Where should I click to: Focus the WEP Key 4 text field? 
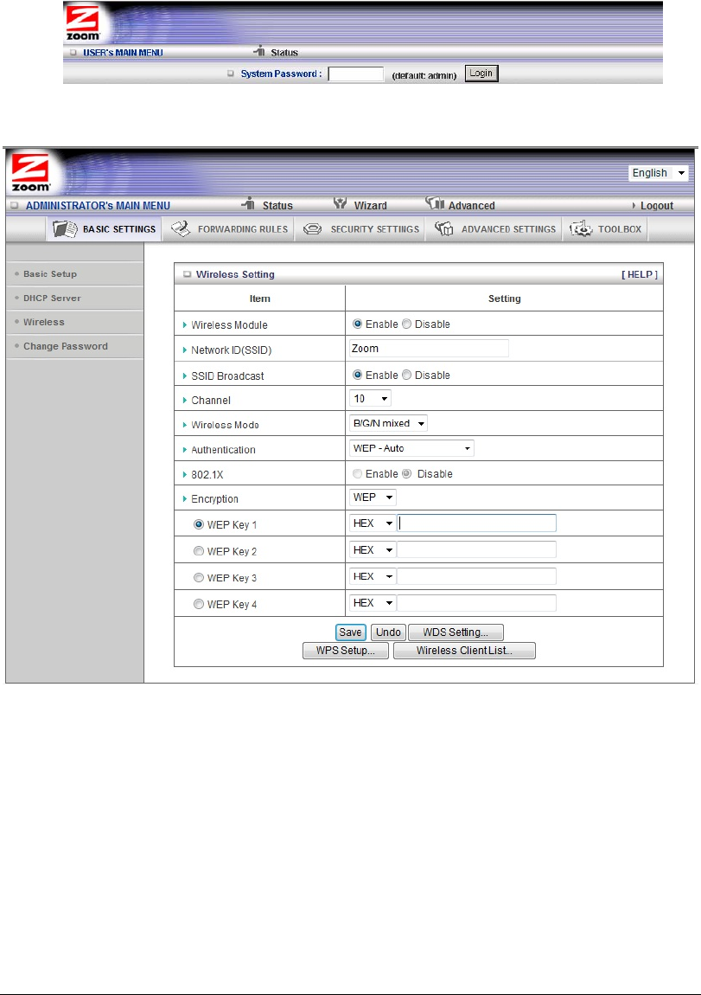point(476,603)
